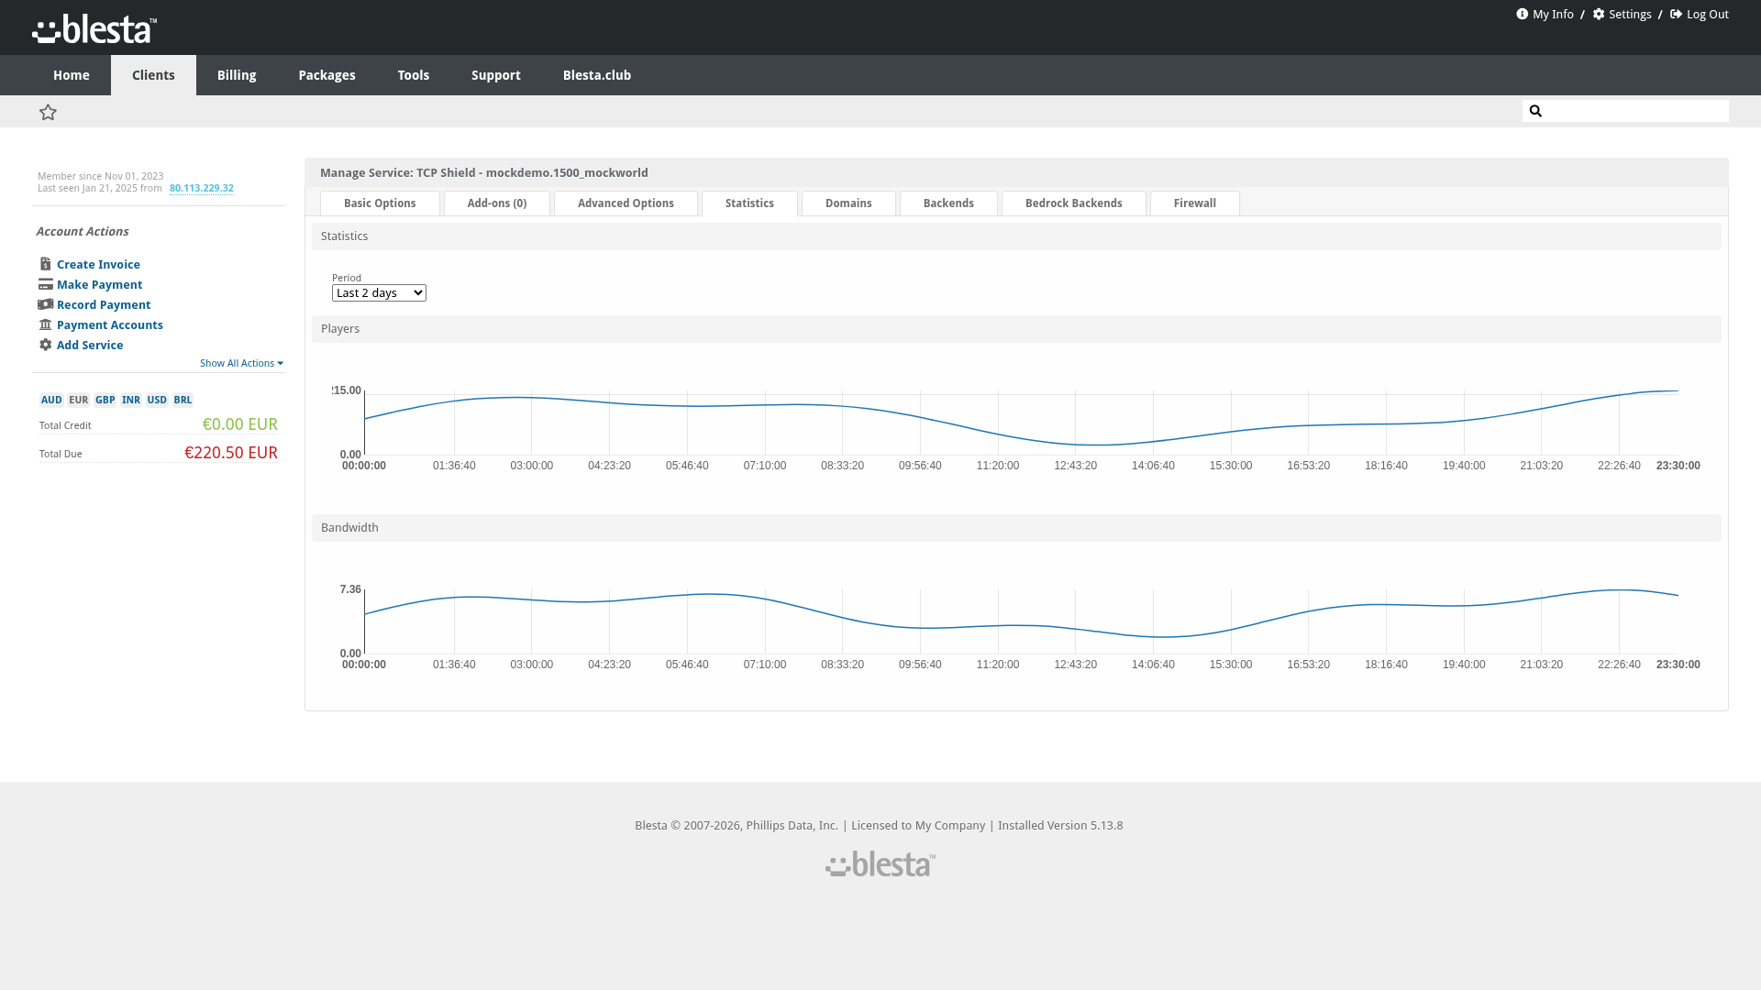Open the Period dropdown
This screenshot has height=990, width=1761.
[379, 292]
